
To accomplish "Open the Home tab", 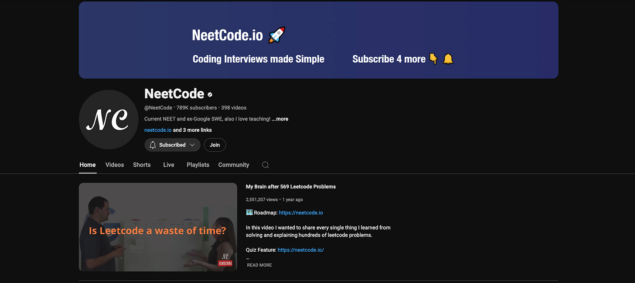I will (x=88, y=165).
